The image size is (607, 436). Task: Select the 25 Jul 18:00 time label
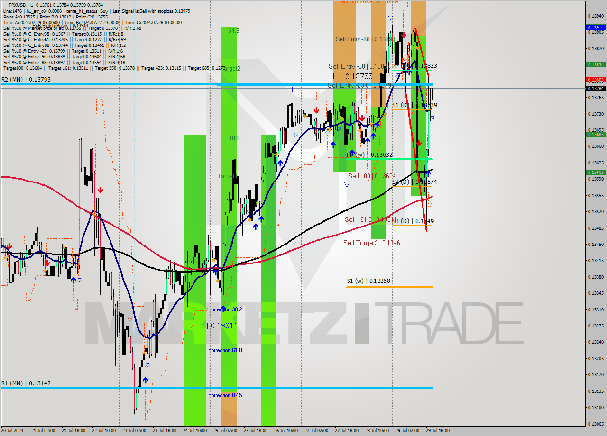coord(255,431)
